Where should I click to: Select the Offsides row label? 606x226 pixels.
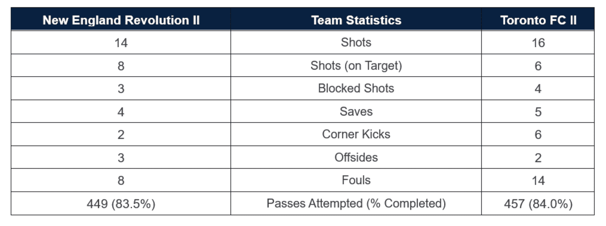(356, 157)
